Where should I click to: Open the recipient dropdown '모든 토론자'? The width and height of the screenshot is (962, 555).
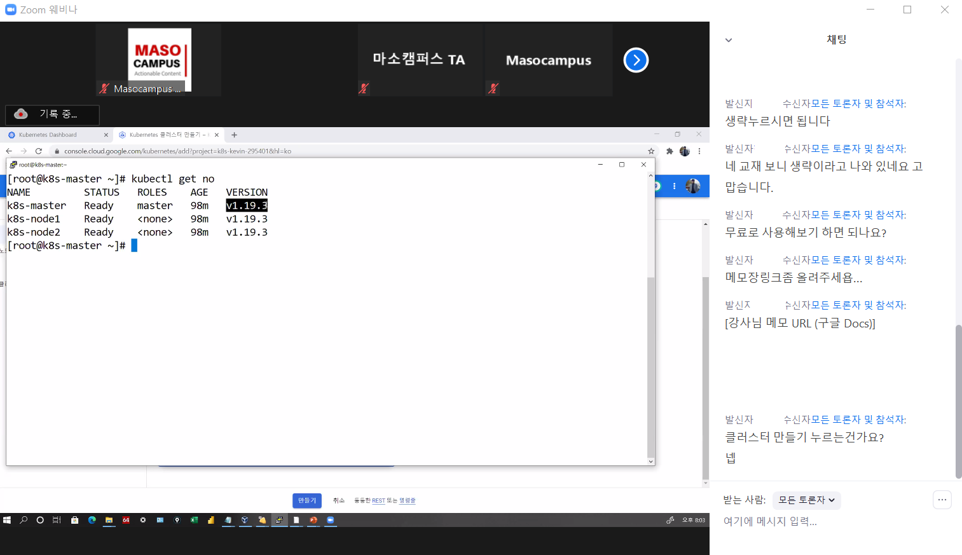pos(806,500)
